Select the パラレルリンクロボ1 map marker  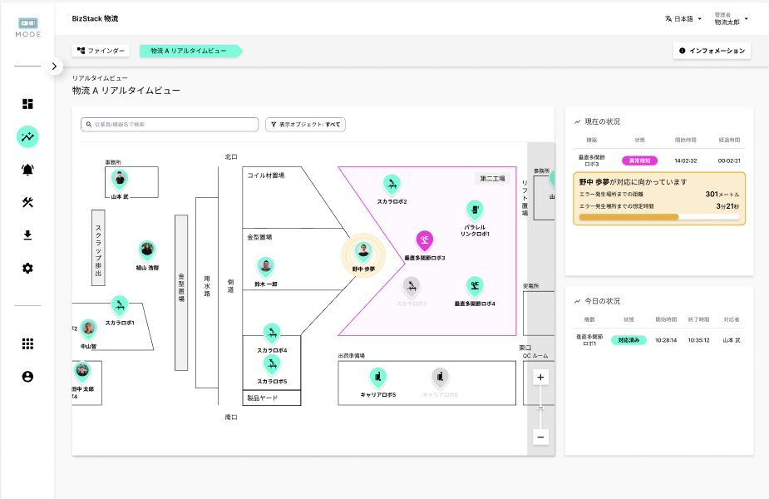click(475, 209)
